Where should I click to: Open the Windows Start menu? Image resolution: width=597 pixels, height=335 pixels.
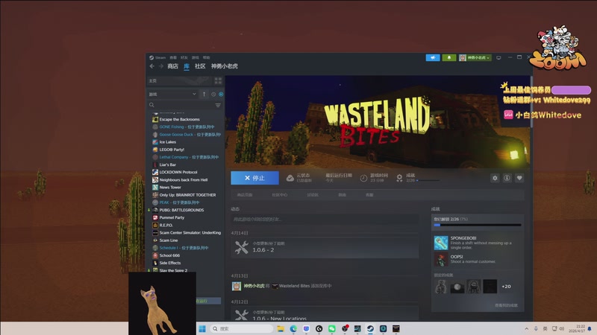[202, 328]
